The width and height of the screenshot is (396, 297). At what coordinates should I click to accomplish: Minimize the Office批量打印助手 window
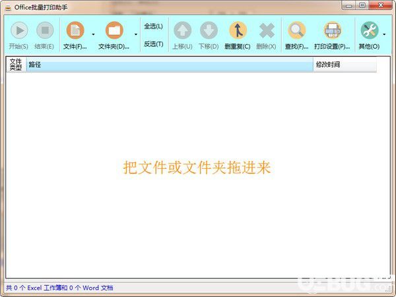[349, 5]
